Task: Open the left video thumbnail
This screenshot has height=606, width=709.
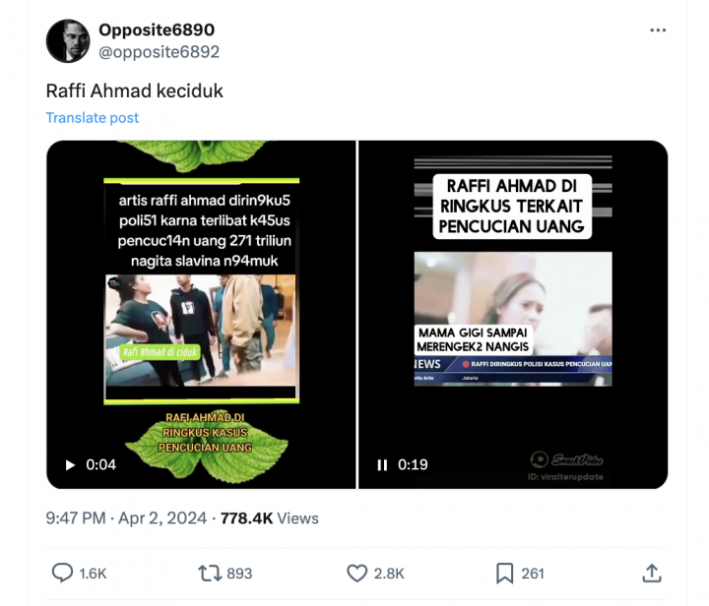Action: (x=201, y=314)
